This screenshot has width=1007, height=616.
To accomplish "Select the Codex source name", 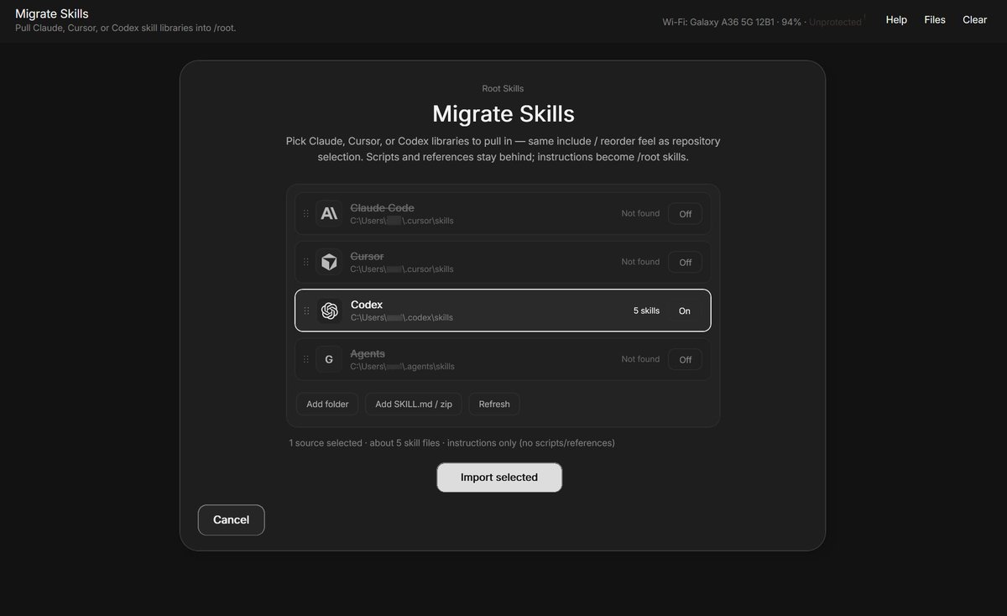I will click(367, 305).
